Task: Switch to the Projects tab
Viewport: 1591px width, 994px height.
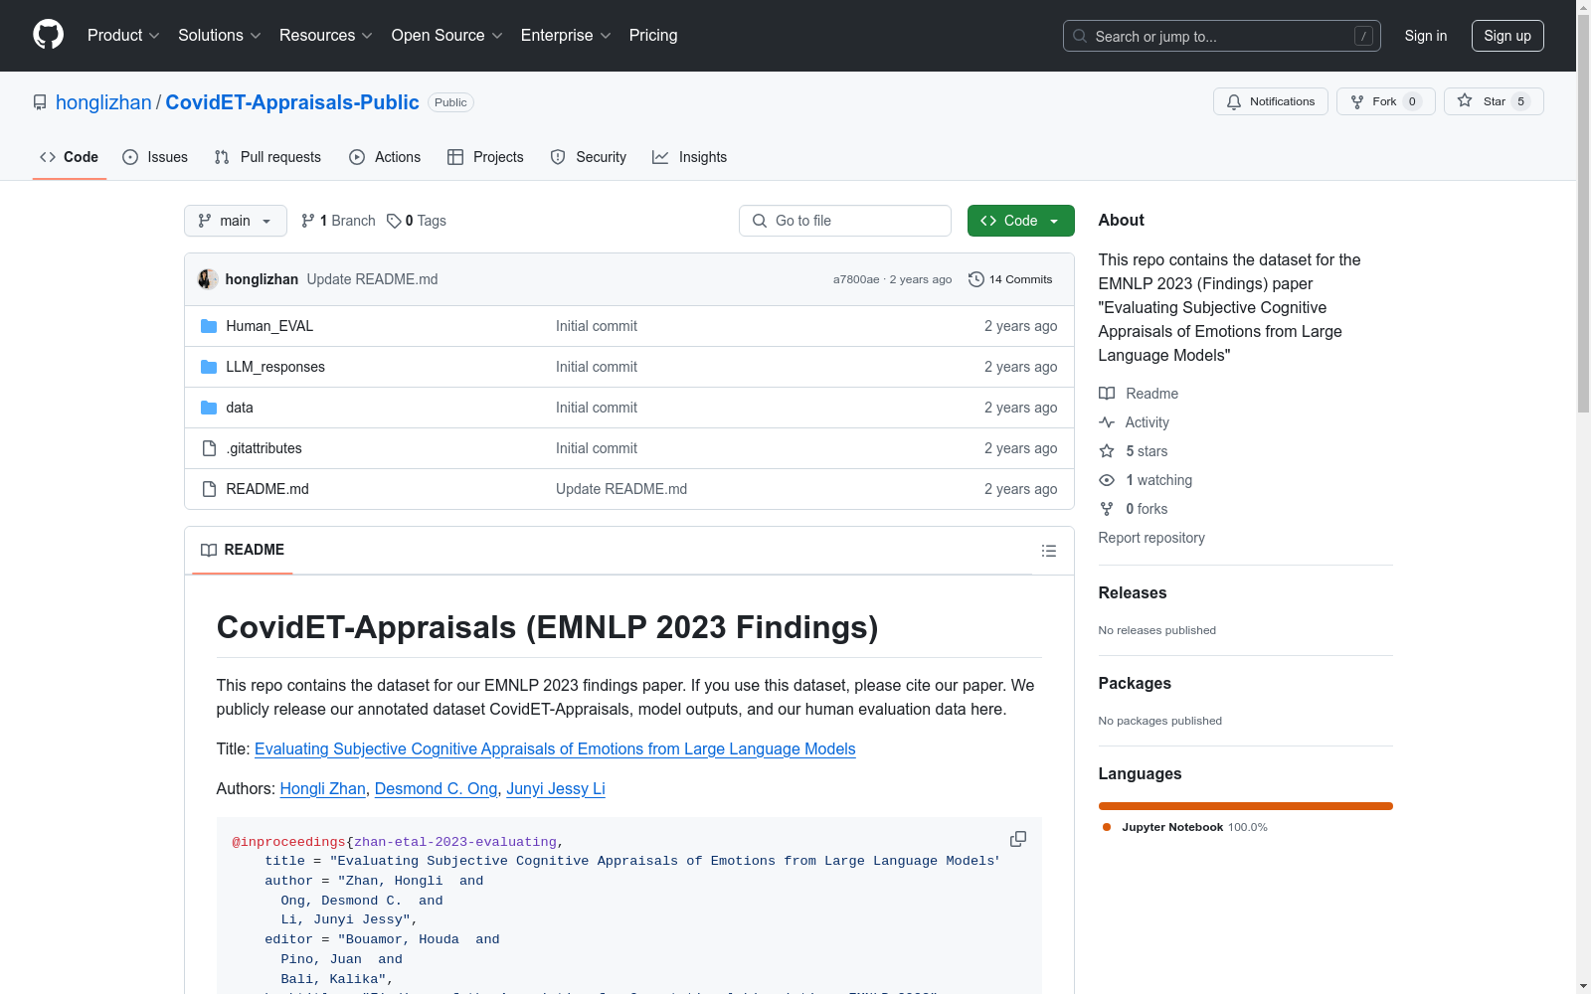Action: (485, 157)
